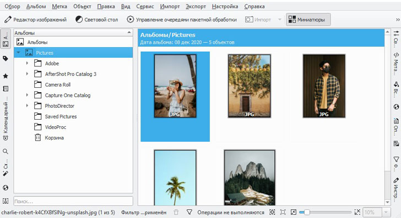The width and height of the screenshot is (401, 218).
Task: Expand the PhotoDirector folder
Action: 27,105
